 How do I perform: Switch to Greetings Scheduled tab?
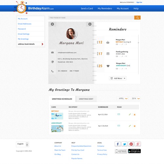62,99
